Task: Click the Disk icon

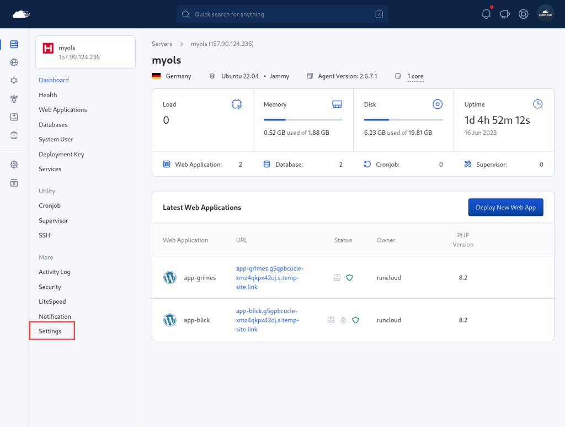Action: (438, 104)
